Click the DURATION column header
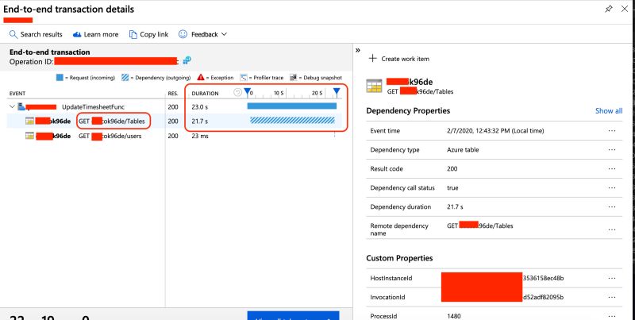This screenshot has height=320, width=635. (x=205, y=94)
